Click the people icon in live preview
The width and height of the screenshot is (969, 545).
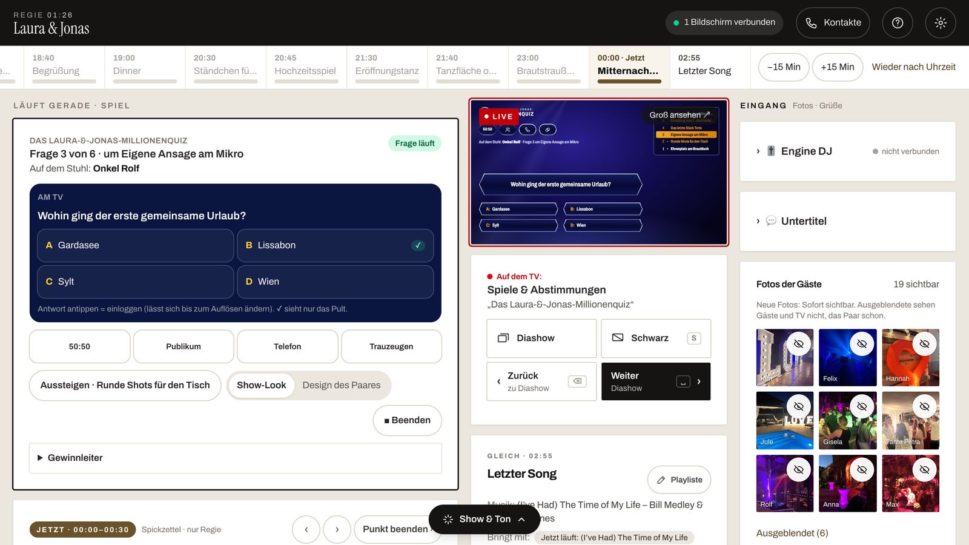coord(508,130)
